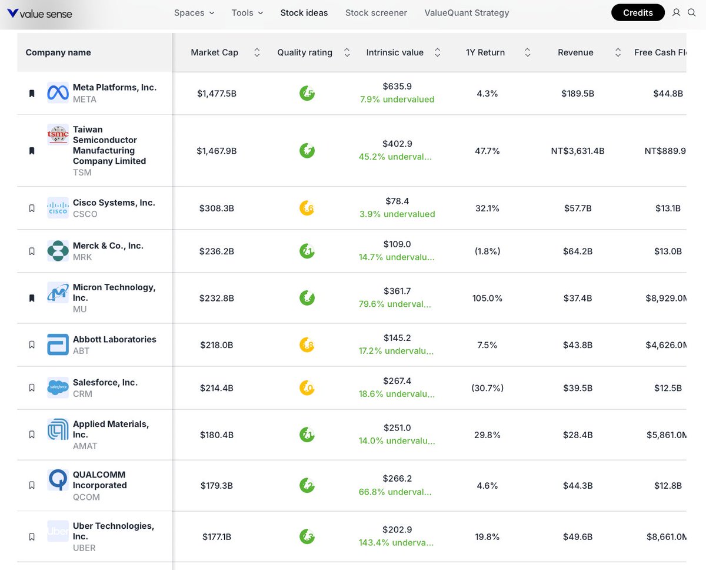Sort by 1Y Return arrows
706x570 pixels.
[528, 52]
